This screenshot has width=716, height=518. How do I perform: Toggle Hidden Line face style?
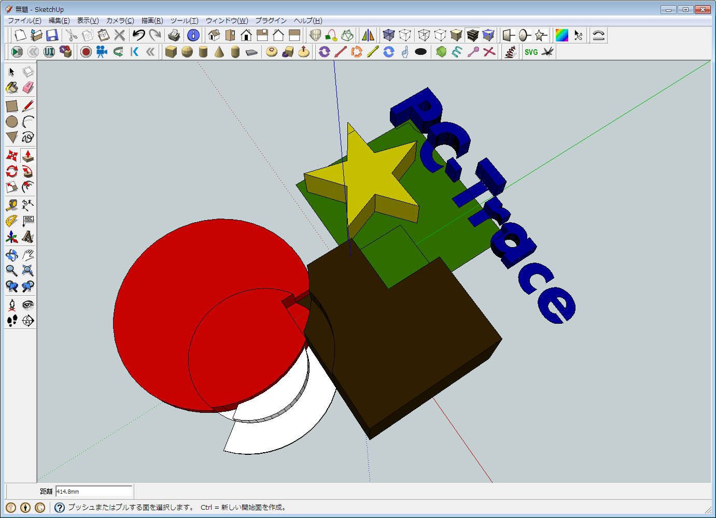tap(440, 35)
